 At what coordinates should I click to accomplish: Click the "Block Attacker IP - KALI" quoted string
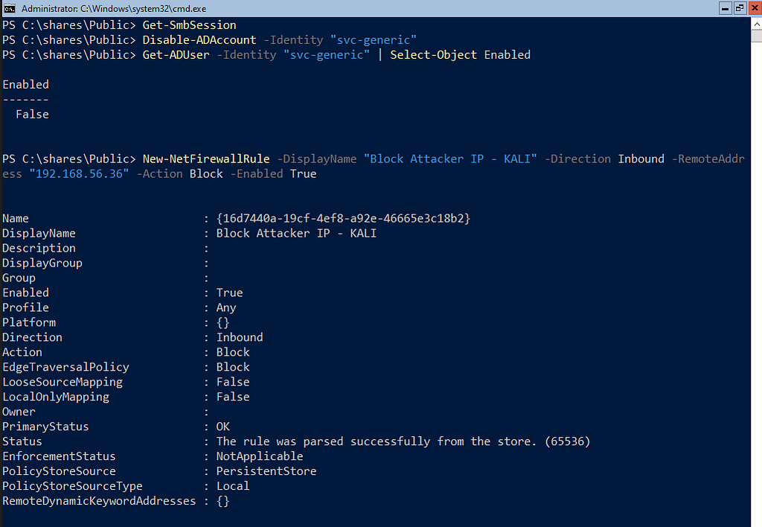pos(450,159)
